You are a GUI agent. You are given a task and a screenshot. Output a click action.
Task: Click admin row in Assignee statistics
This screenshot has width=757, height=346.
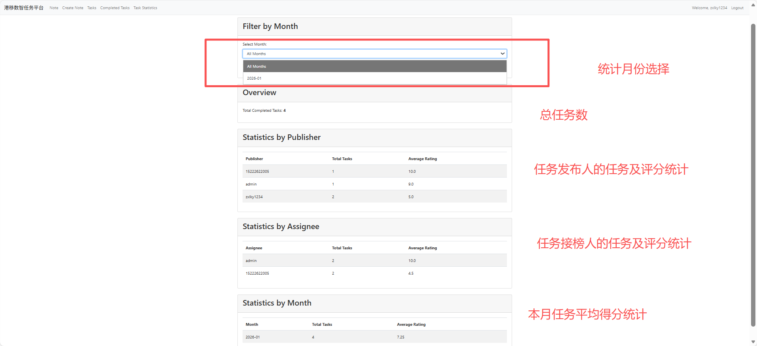click(251, 261)
